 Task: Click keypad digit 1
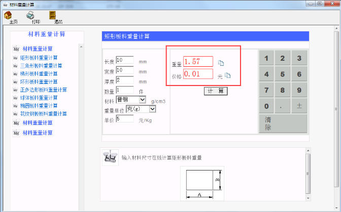pyautogui.click(x=266, y=58)
